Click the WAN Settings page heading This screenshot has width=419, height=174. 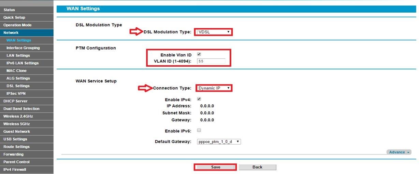(x=83, y=9)
